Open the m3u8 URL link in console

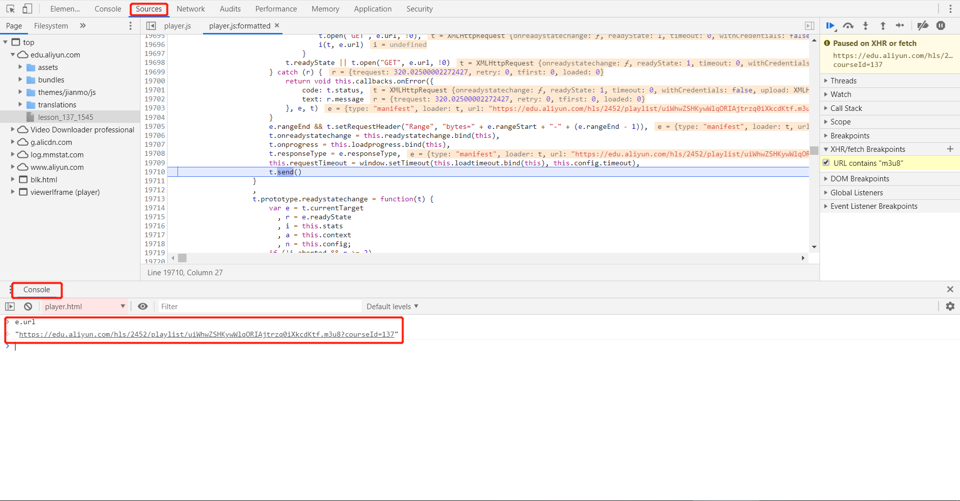(x=206, y=334)
